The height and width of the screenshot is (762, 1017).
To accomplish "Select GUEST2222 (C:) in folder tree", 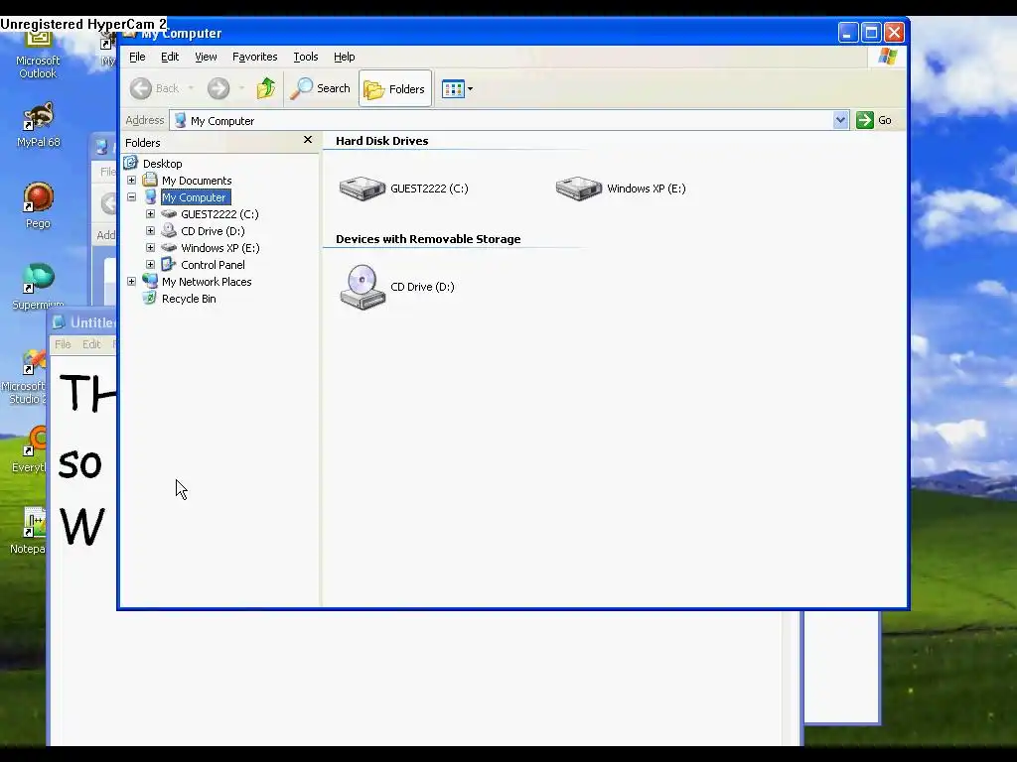I will click(219, 214).
